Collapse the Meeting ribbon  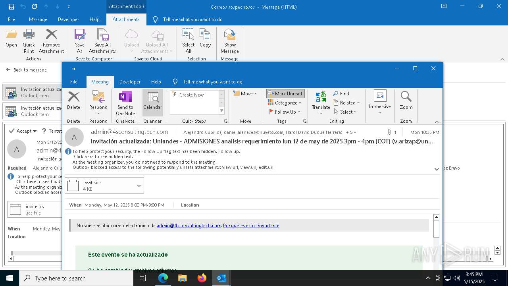(437, 122)
